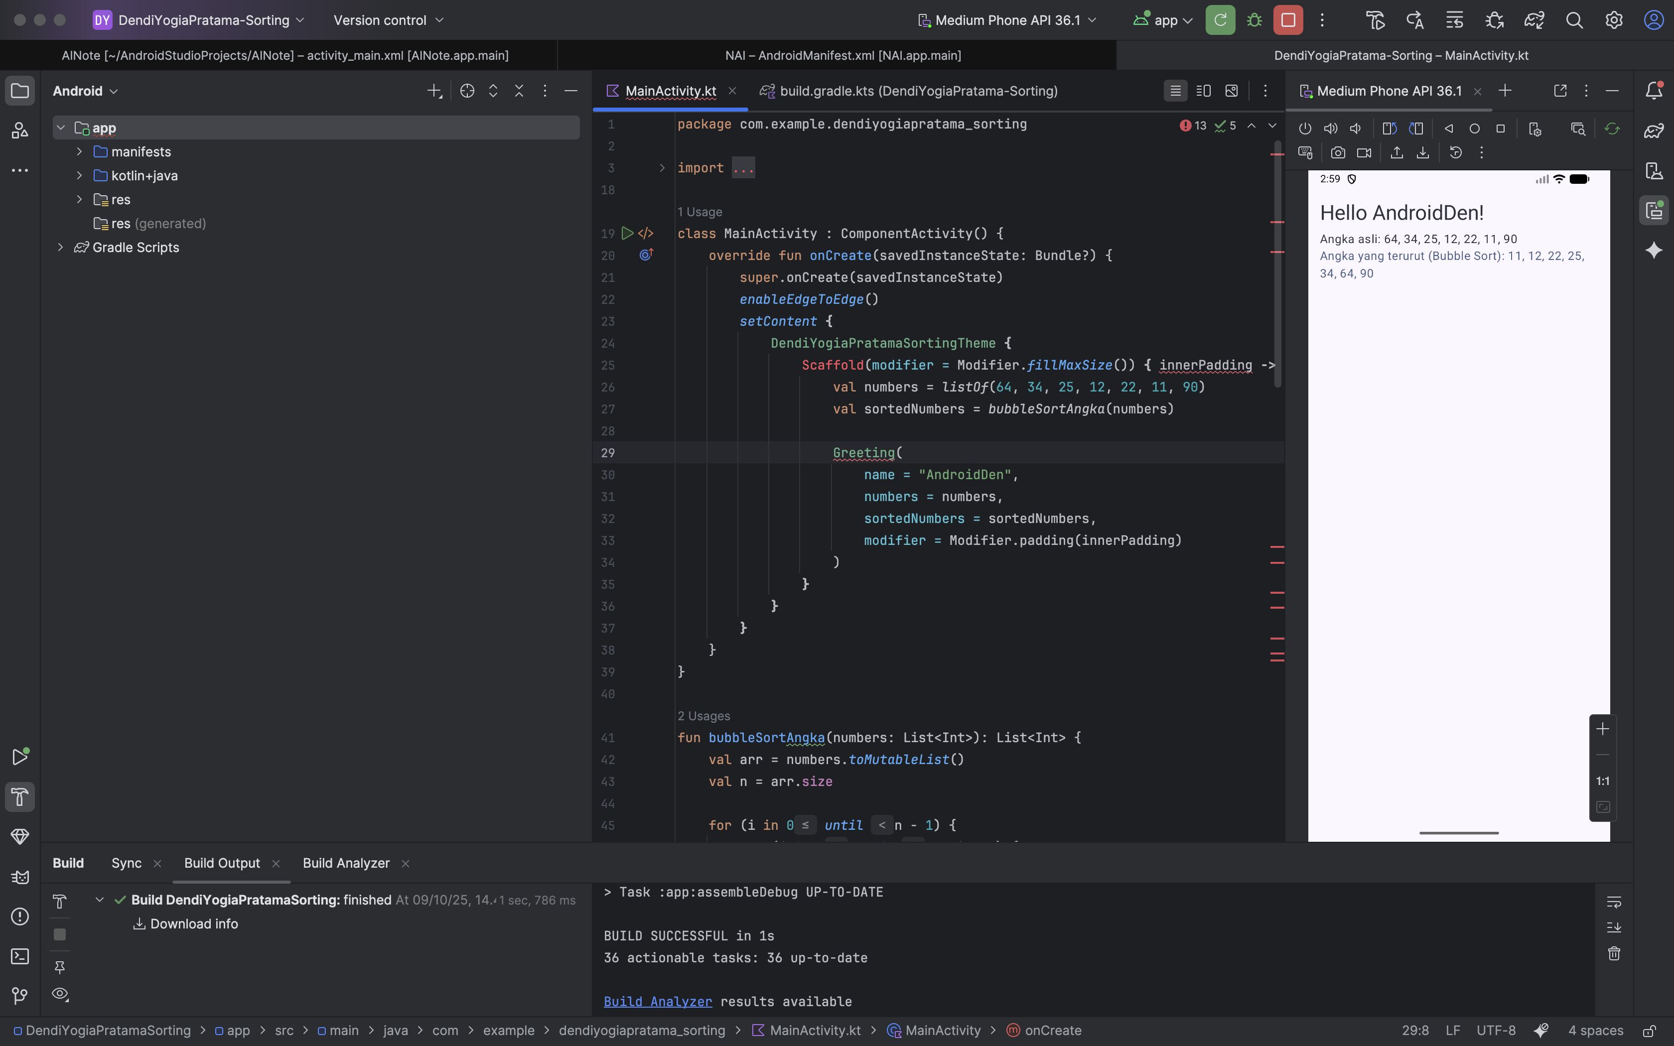Image resolution: width=1674 pixels, height=1046 pixels.
Task: Open the Build Analyzer tab
Action: point(346,863)
